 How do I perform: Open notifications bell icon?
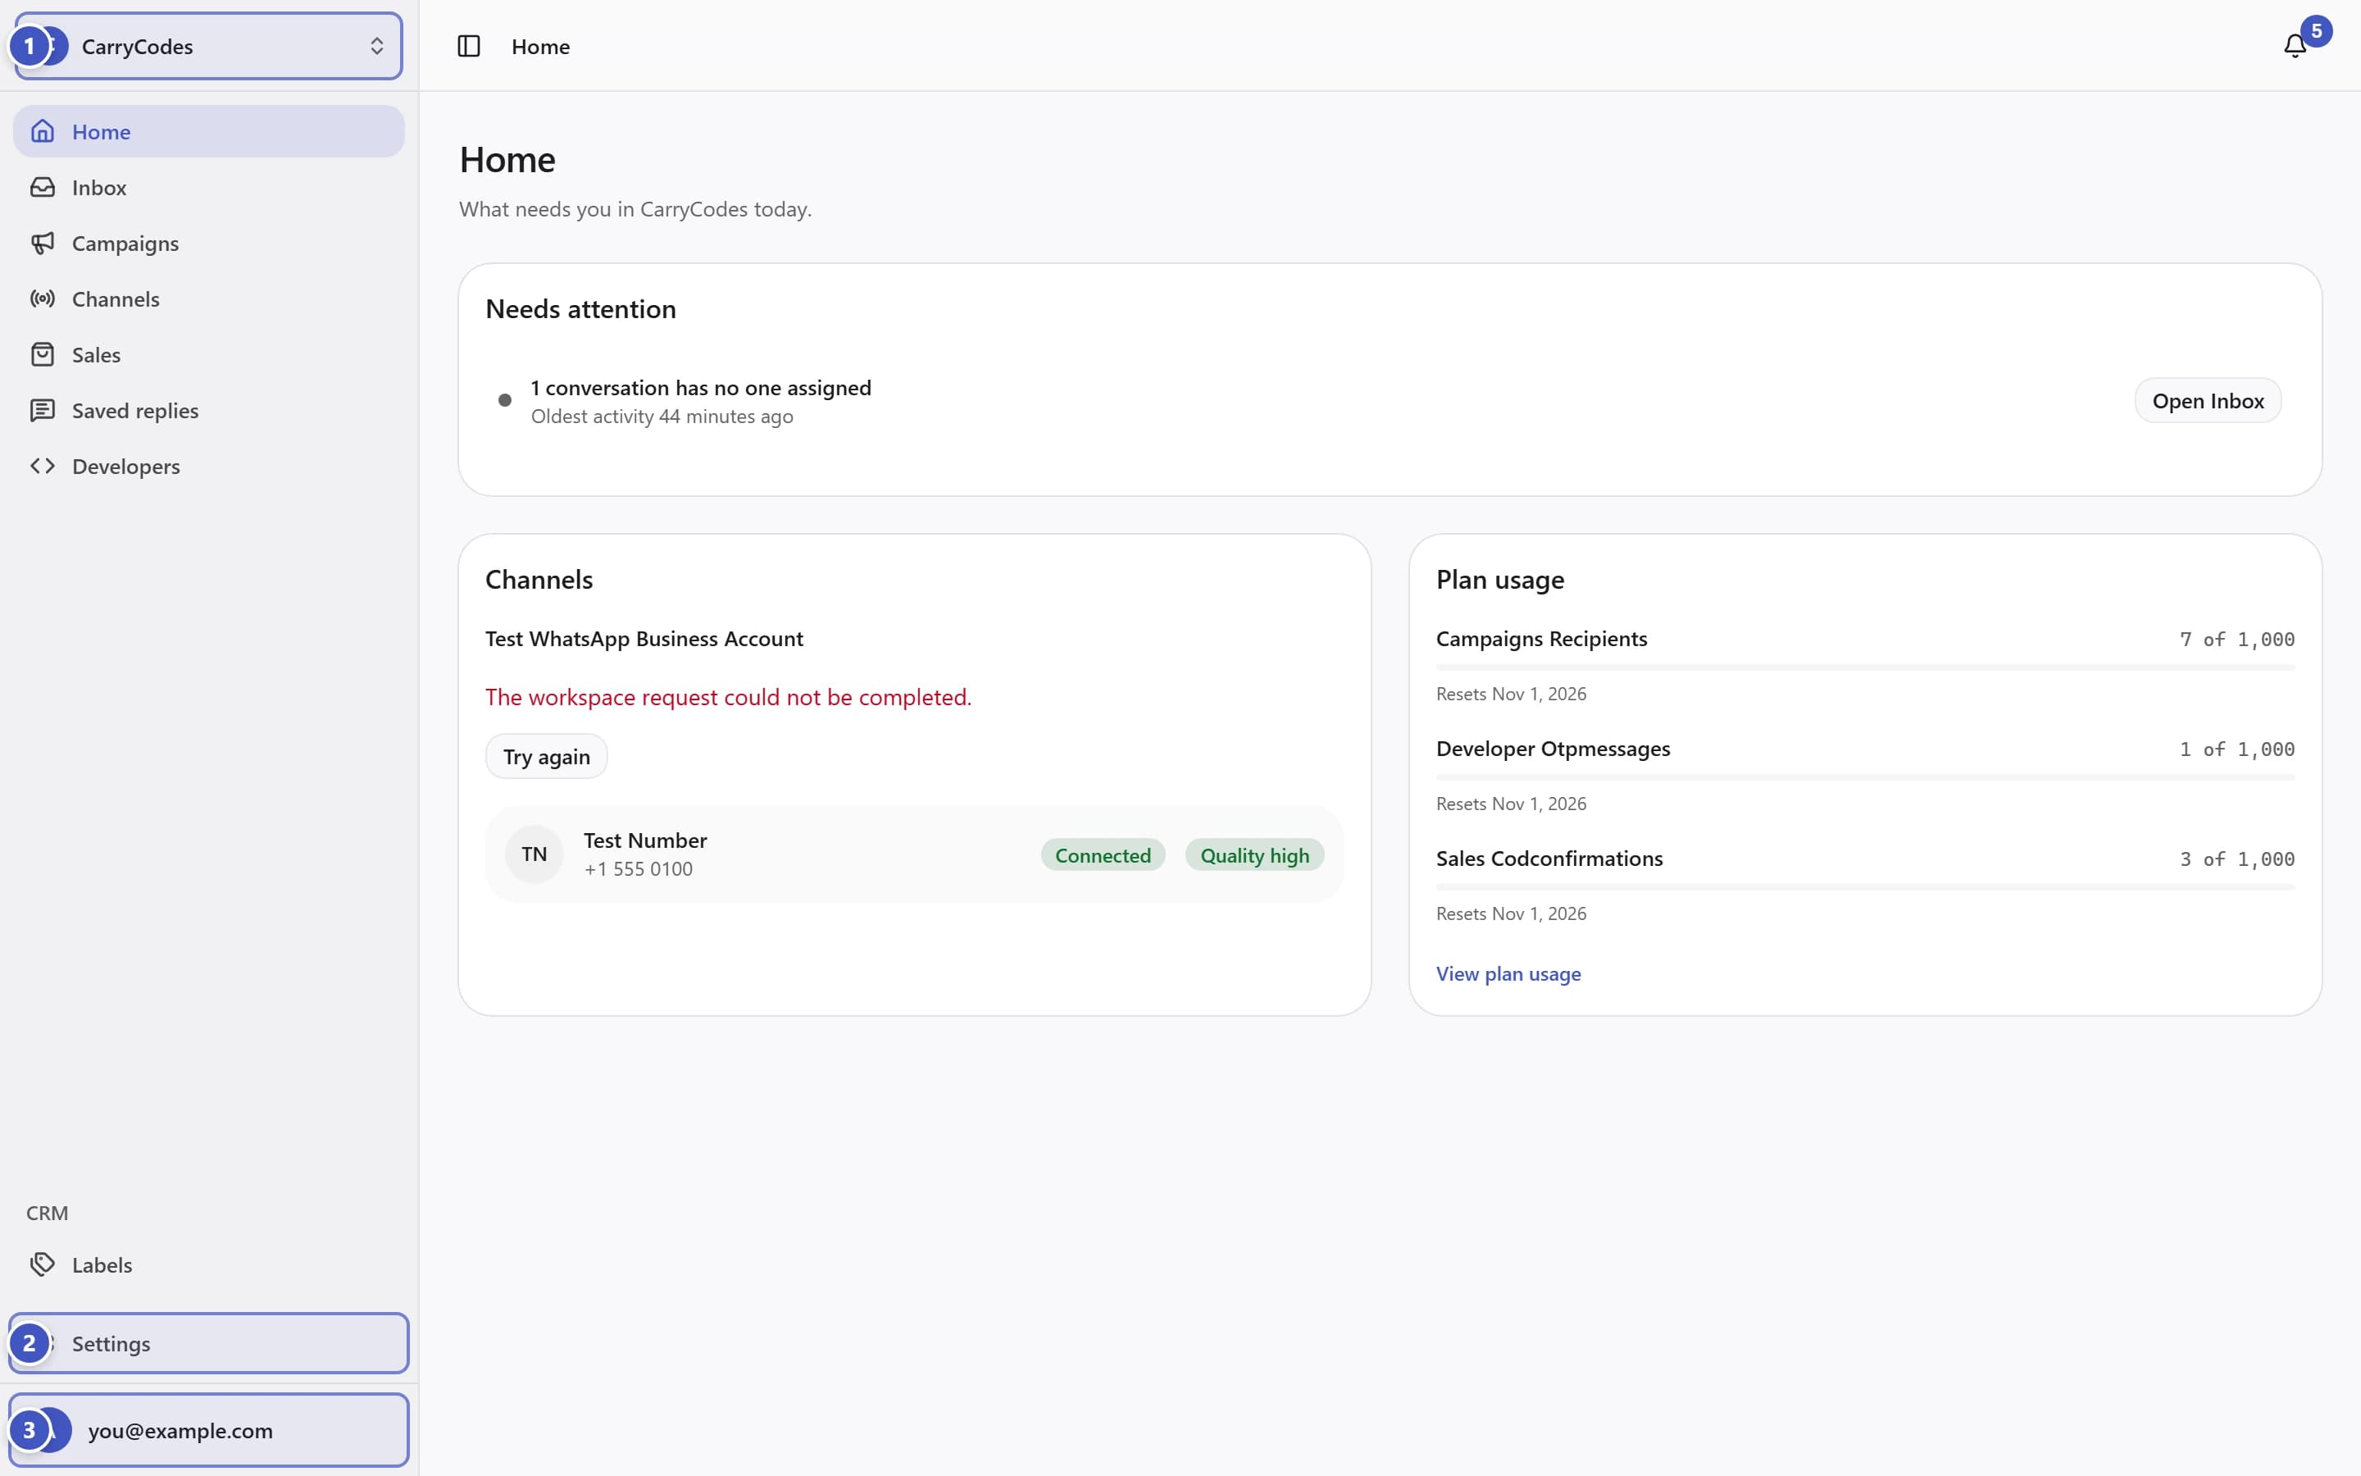pos(2295,46)
